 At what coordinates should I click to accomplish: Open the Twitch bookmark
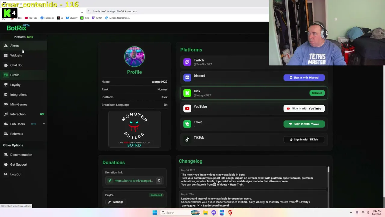pyautogui.click(x=97, y=18)
